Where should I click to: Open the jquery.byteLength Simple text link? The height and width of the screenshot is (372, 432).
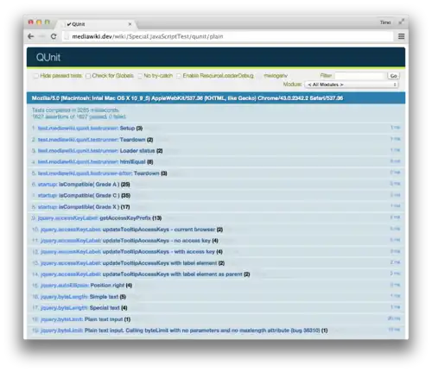[64, 297]
